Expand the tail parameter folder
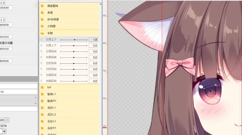Viewport: 242px width, 135px height. (x=49, y=87)
